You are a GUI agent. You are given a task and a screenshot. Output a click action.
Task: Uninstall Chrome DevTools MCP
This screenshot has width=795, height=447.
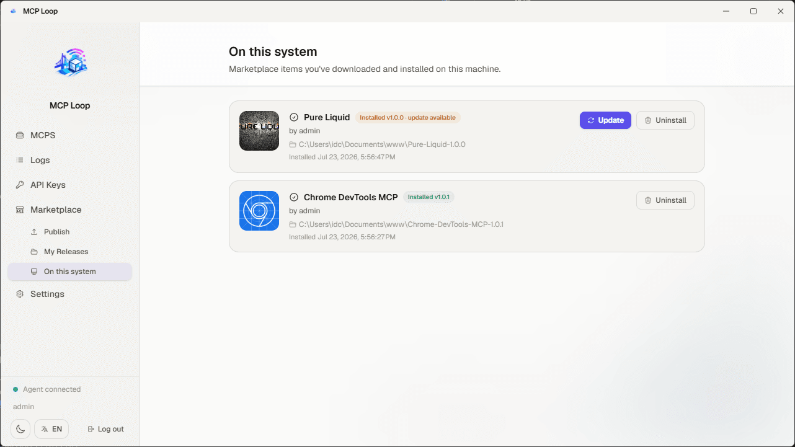[665, 200]
